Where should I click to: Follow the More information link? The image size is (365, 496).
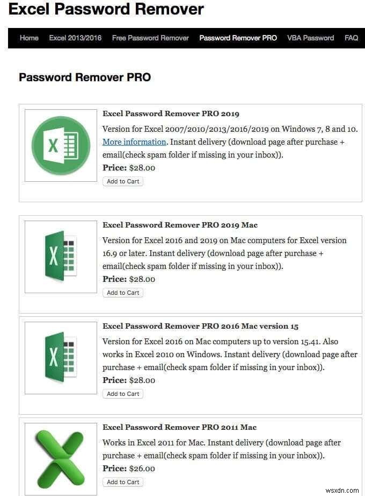(x=134, y=142)
